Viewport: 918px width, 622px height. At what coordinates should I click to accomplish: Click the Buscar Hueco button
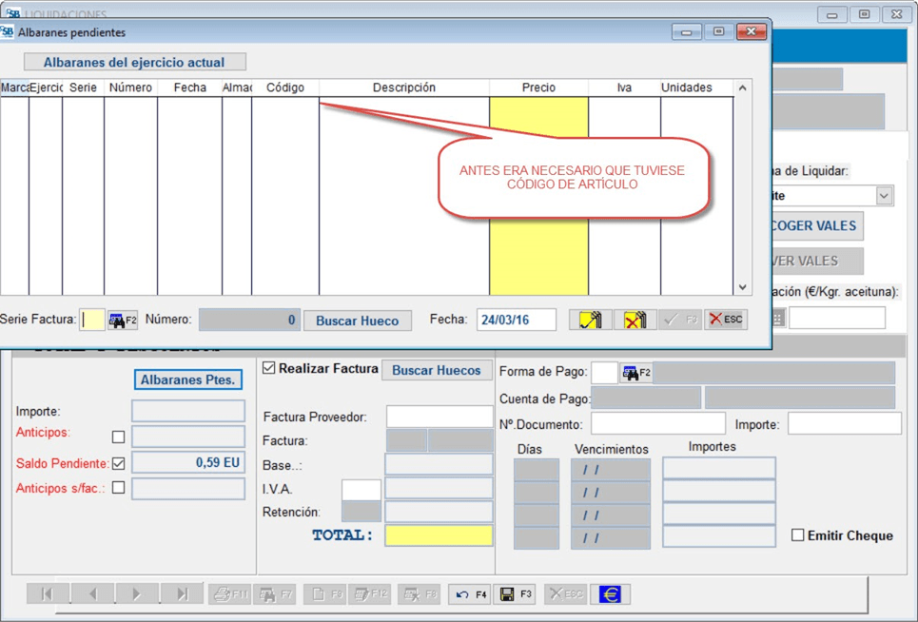click(x=357, y=321)
